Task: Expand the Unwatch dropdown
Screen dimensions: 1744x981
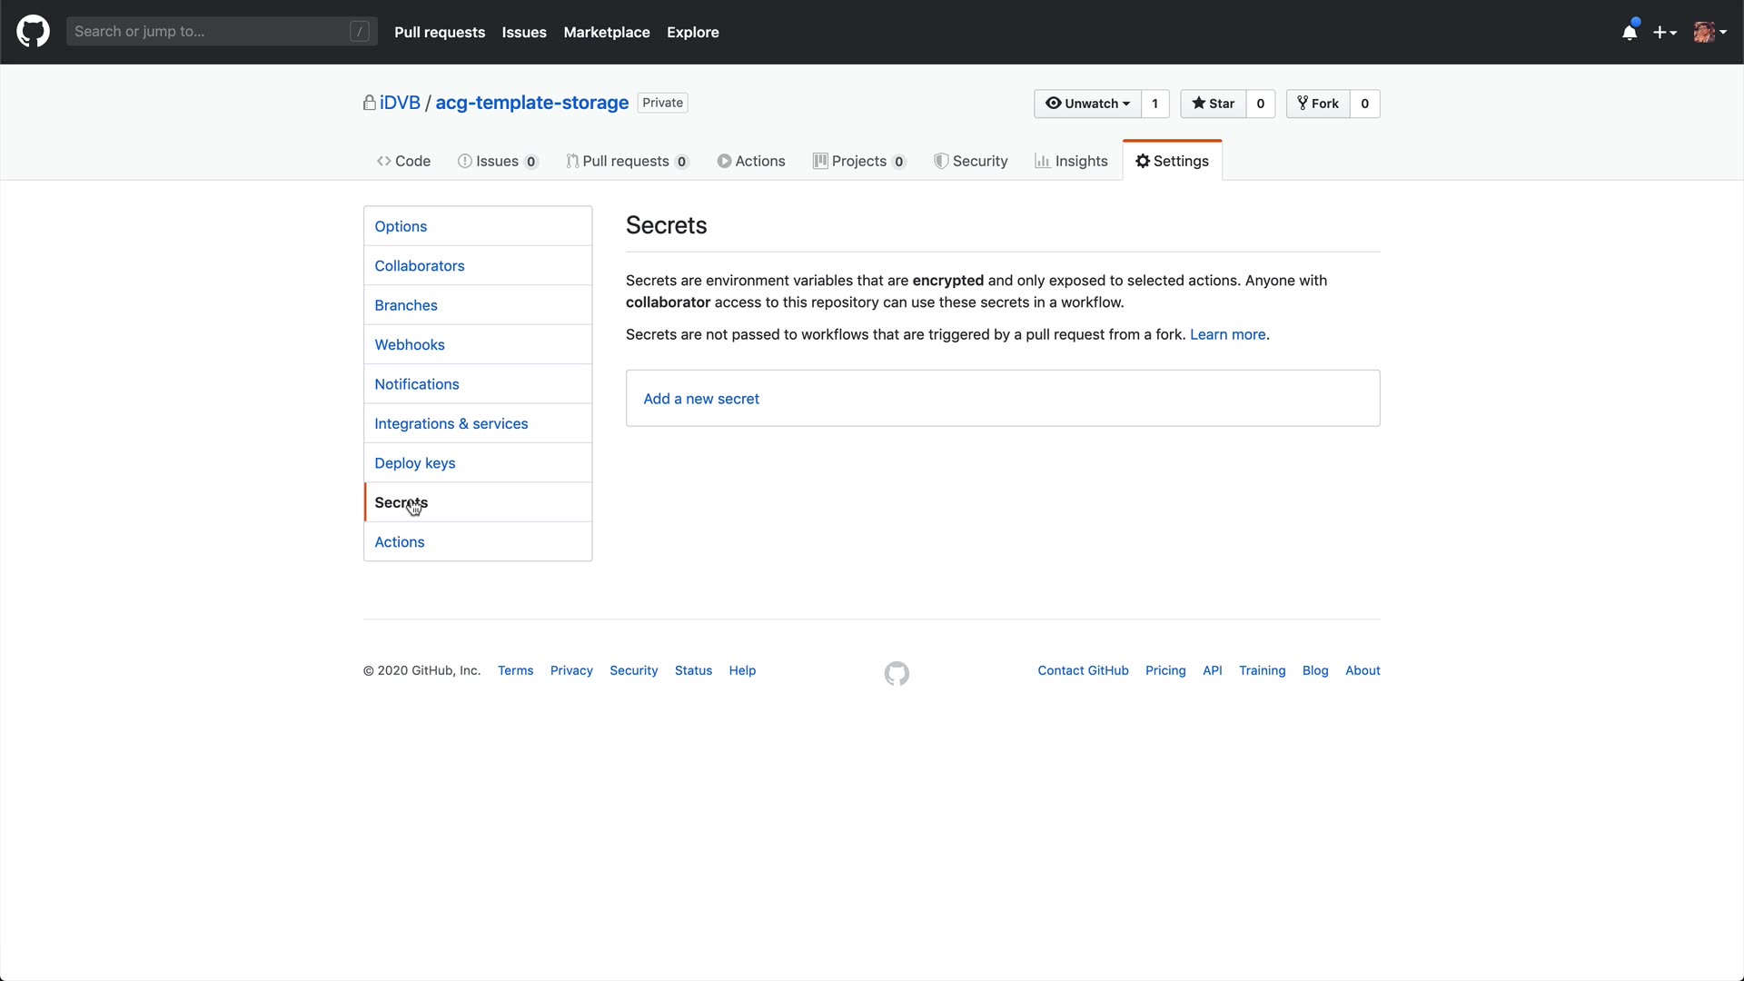Action: pos(1087,104)
